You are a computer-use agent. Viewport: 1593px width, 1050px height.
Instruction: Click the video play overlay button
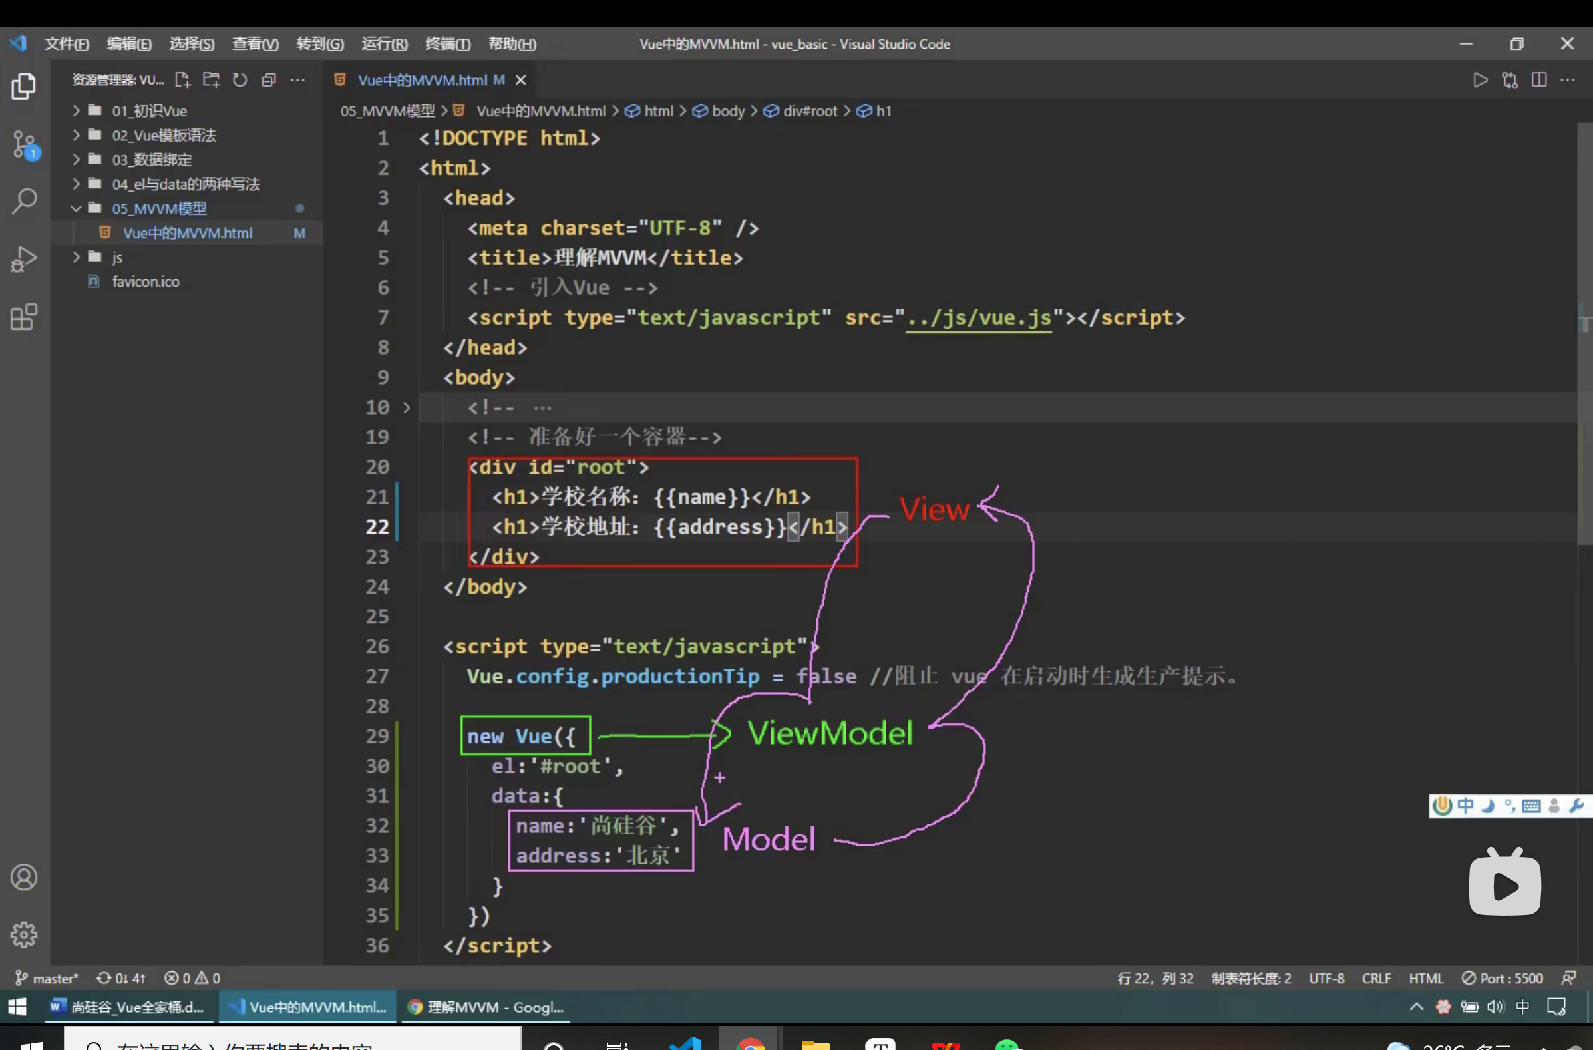1504,882
